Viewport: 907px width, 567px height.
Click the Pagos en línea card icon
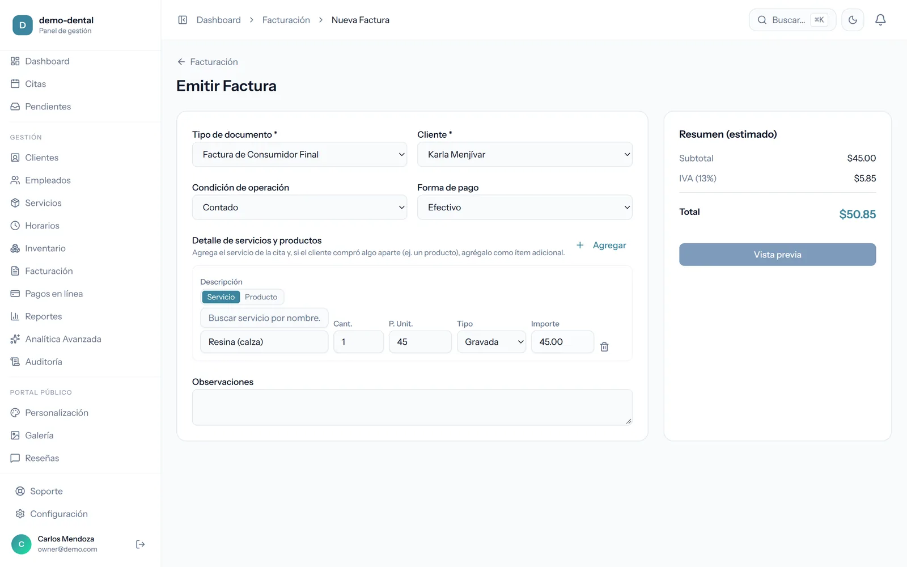[15, 294]
